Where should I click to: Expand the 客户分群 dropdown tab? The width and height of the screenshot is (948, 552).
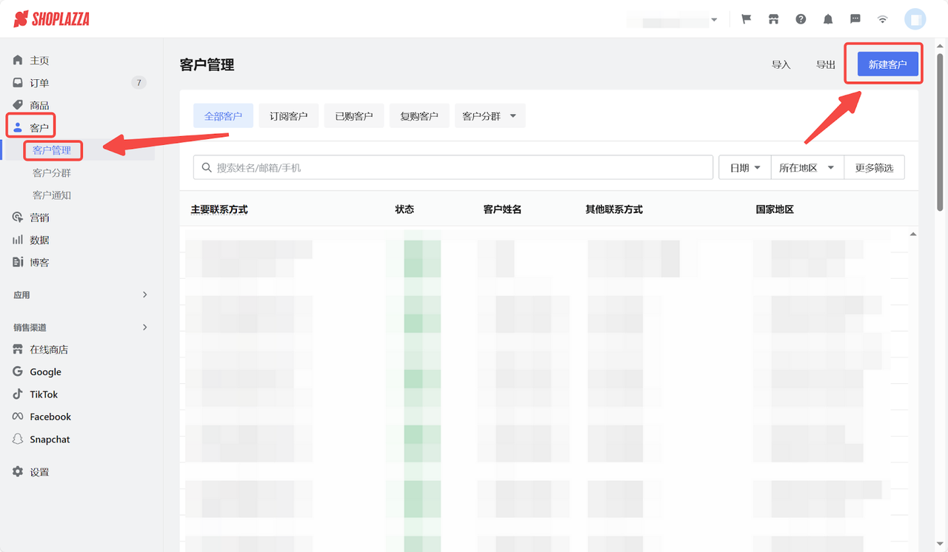[x=490, y=115]
